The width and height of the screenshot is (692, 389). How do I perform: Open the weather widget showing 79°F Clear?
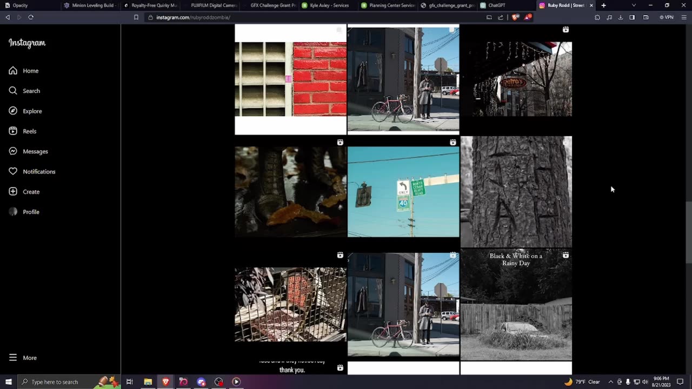(582, 382)
